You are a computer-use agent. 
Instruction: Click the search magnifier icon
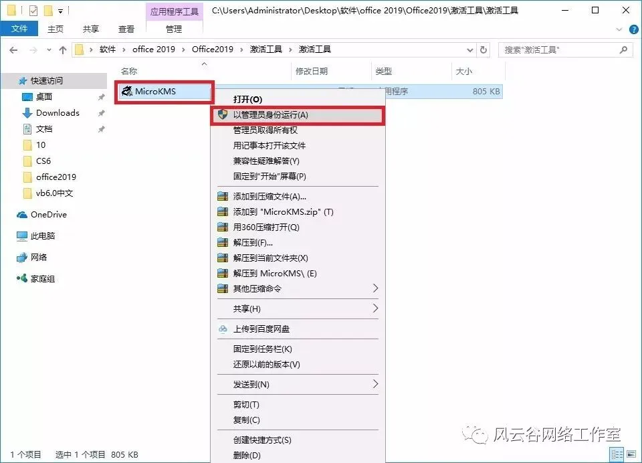pyautogui.click(x=623, y=50)
